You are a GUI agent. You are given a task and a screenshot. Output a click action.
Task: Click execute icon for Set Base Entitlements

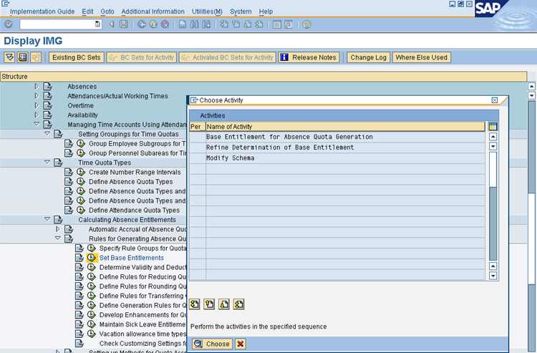[92, 258]
